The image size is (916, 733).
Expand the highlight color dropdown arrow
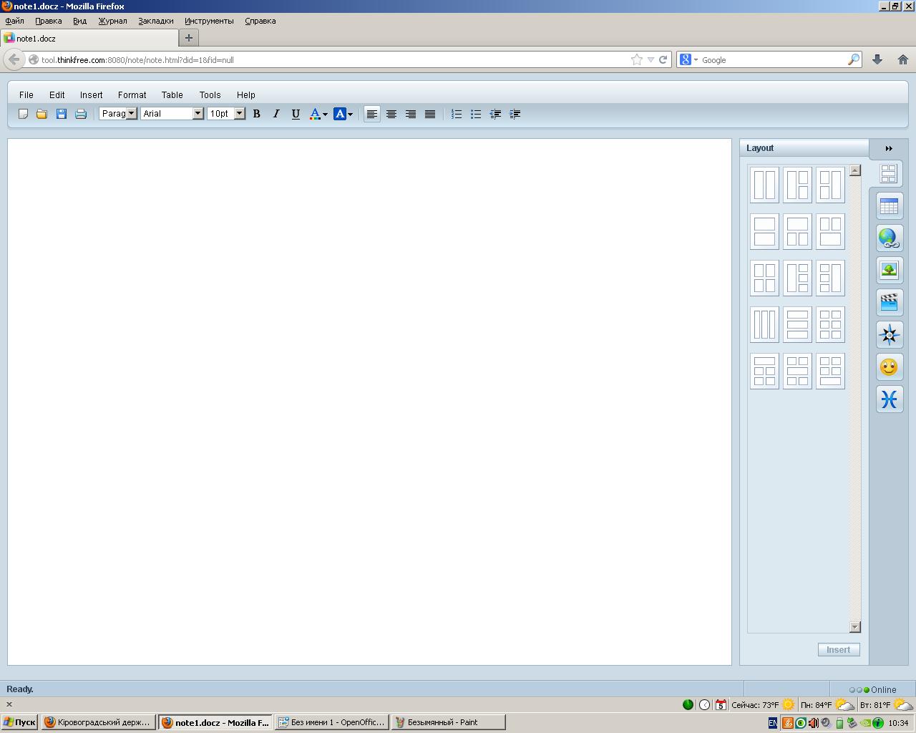tap(350, 115)
